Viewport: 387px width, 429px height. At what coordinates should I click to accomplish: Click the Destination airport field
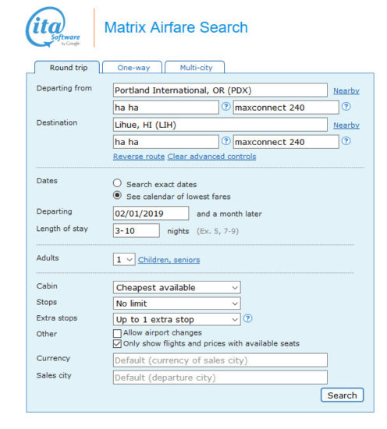(220, 125)
